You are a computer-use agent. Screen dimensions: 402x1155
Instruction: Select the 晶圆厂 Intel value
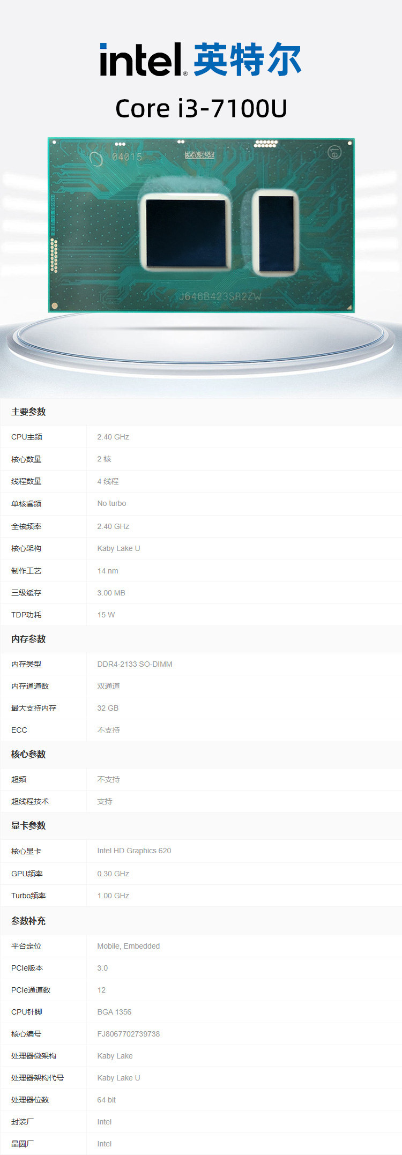point(105,1144)
